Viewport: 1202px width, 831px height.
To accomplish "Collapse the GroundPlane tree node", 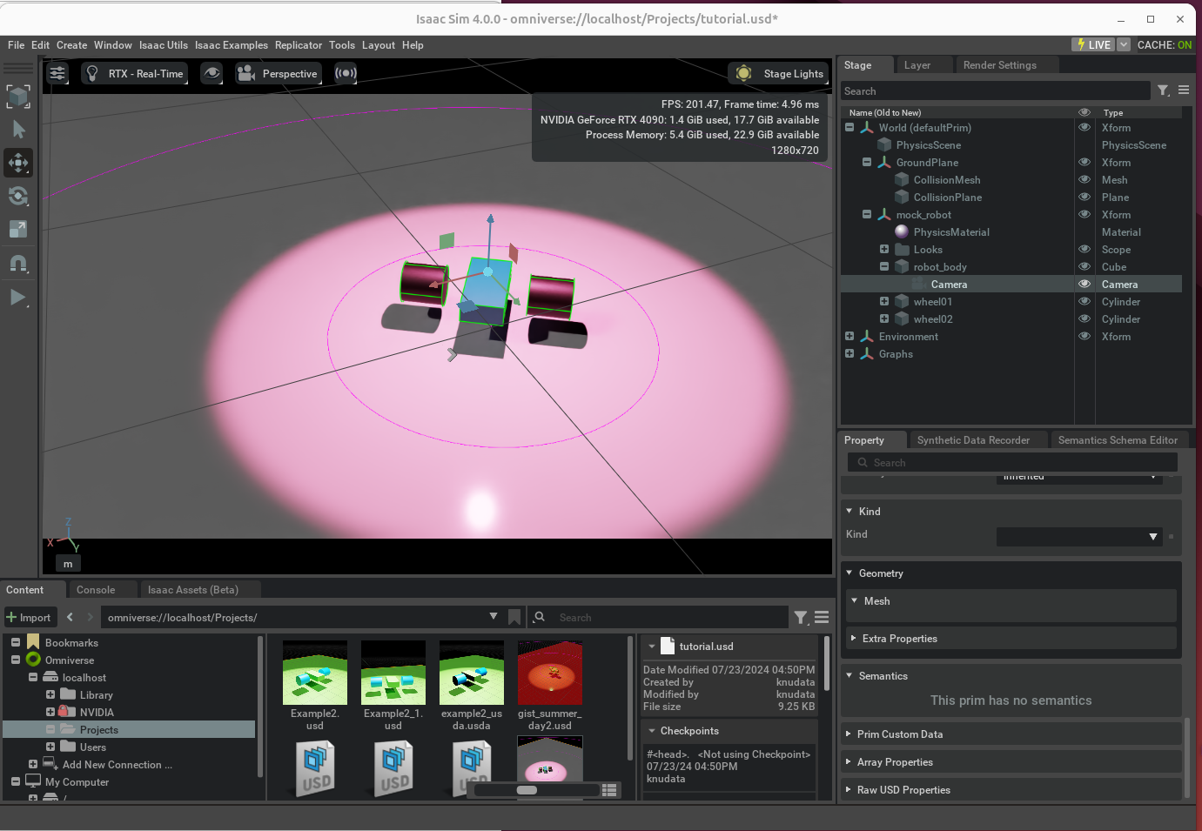I will [867, 162].
